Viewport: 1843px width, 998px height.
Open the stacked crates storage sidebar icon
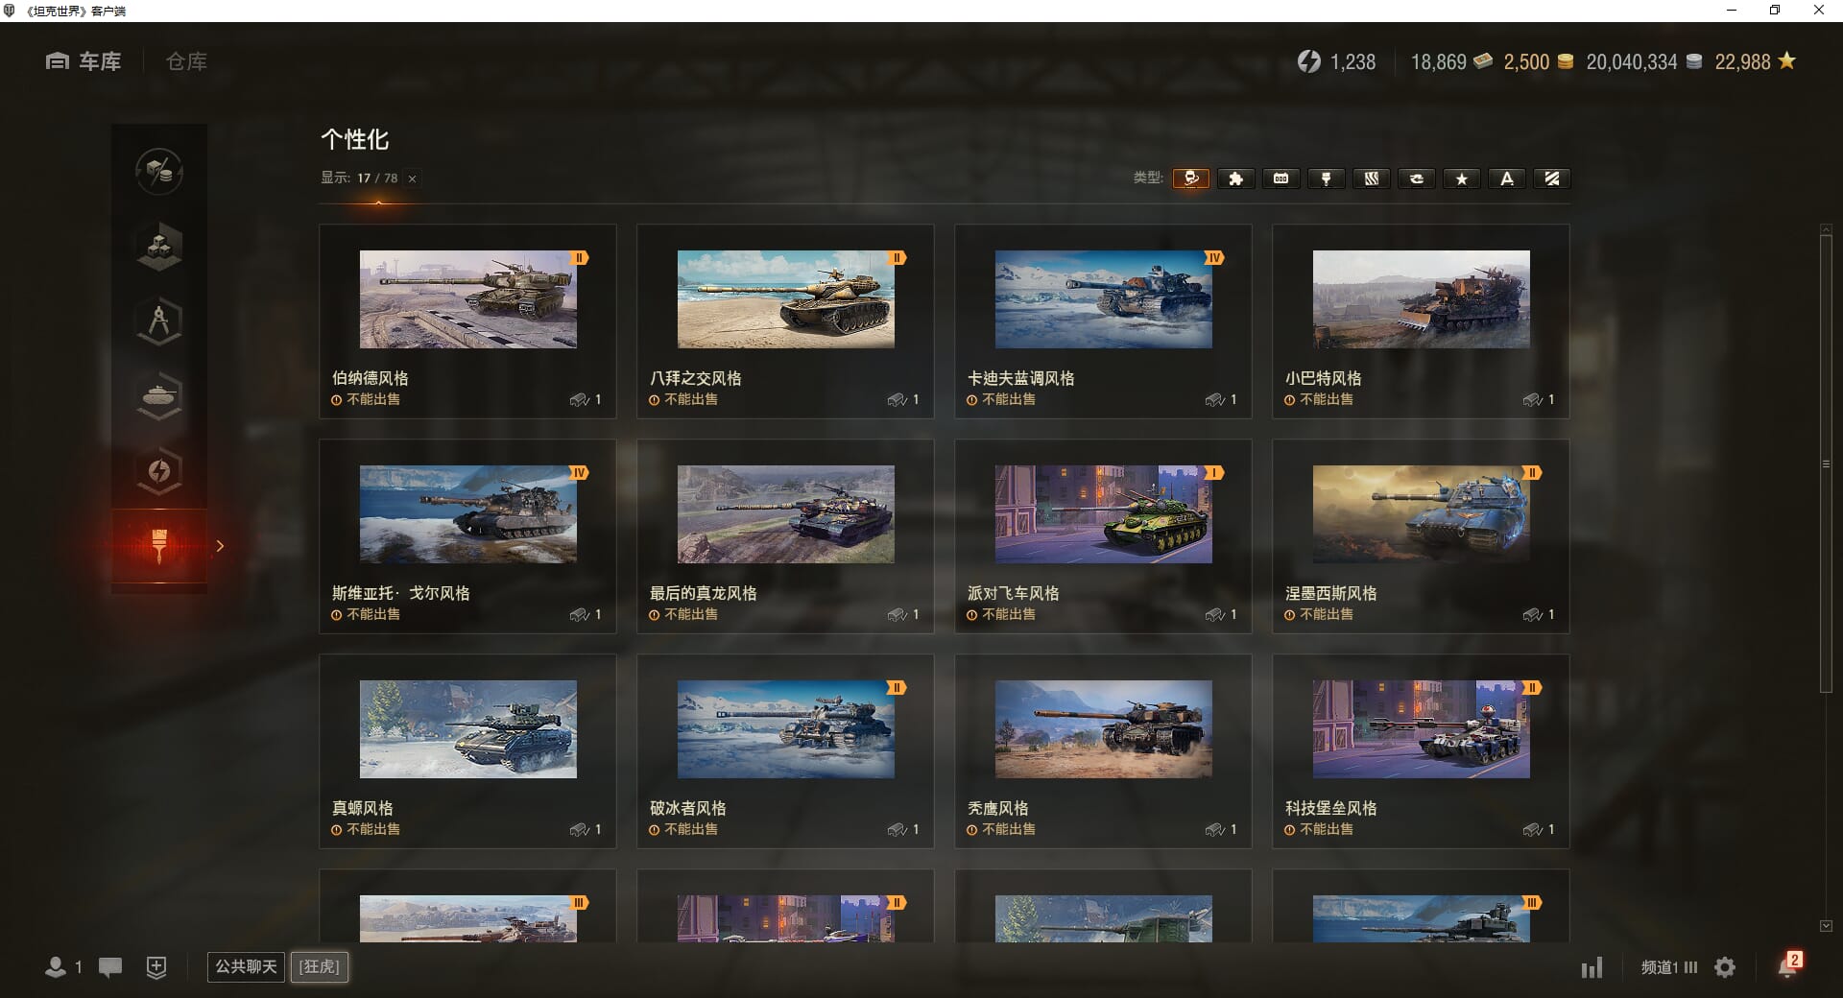point(159,247)
